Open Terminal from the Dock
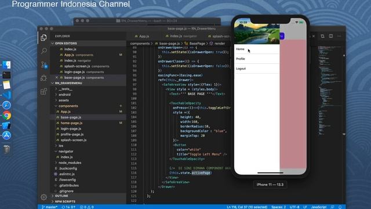The height and width of the screenshot is (209, 371). click(6, 75)
